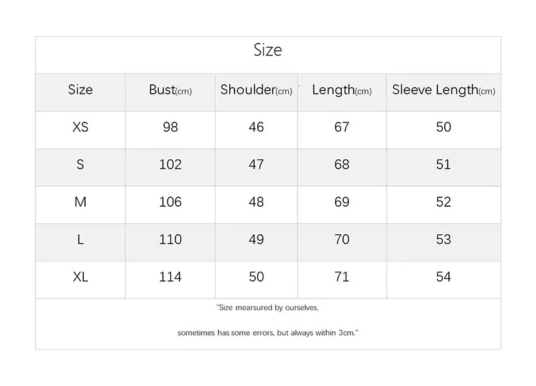Click the bust value 98 for XS
The width and height of the screenshot is (536, 386).
(170, 127)
